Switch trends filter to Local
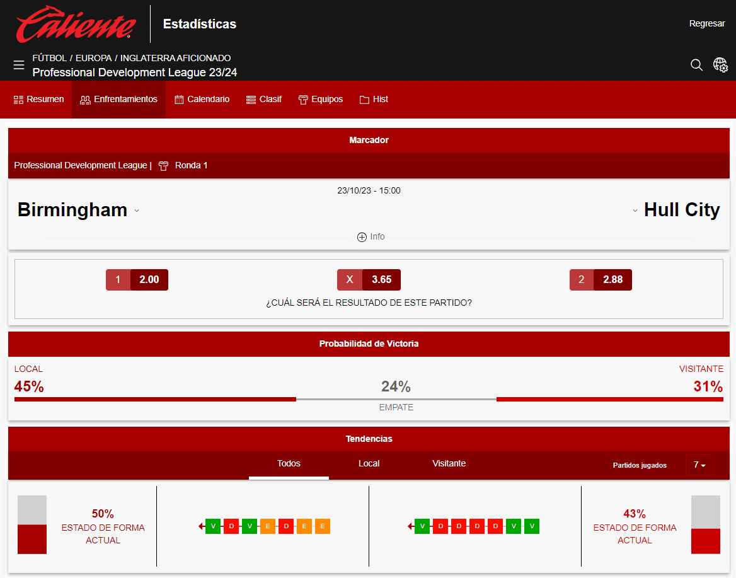This screenshot has height=578, width=736. 369,463
